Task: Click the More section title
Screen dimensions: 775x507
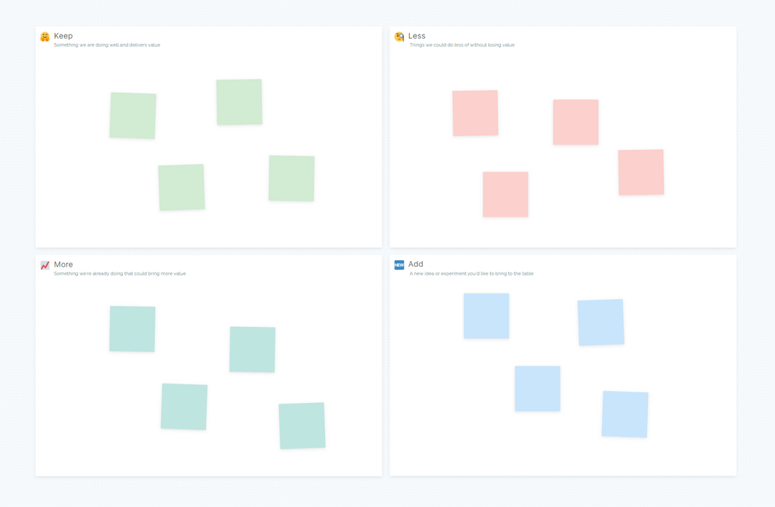Action: [64, 265]
